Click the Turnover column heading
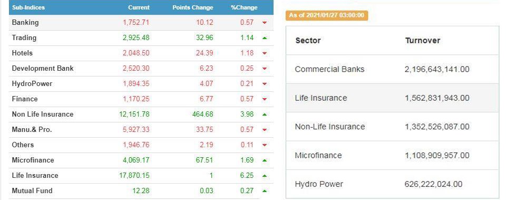 coord(423,41)
